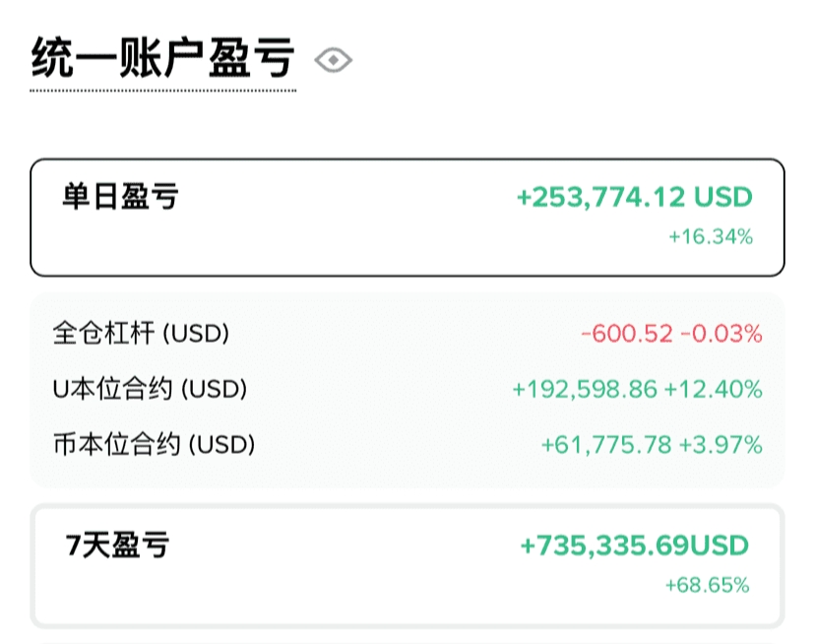Click the +61,775.78 COIN-M futures profit value
The width and height of the screenshot is (815, 644).
pyautogui.click(x=605, y=444)
